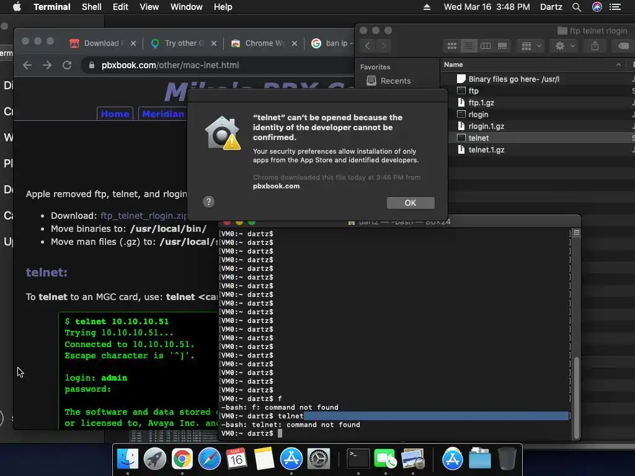The width and height of the screenshot is (635, 476).
Task: Open the Shell menu
Action: point(92,7)
